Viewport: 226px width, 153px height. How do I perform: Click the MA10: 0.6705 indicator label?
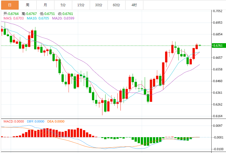coord(38,18)
